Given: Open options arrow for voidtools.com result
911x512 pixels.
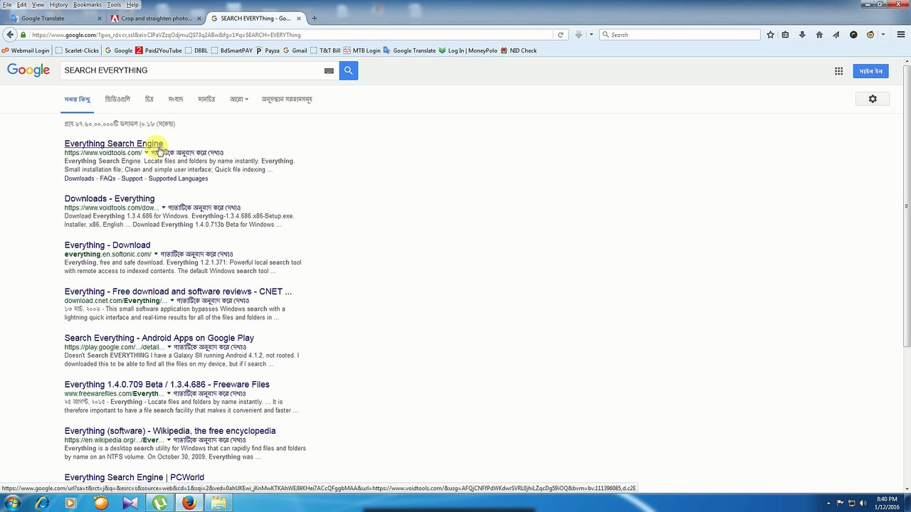Looking at the screenshot, I should coord(147,153).
